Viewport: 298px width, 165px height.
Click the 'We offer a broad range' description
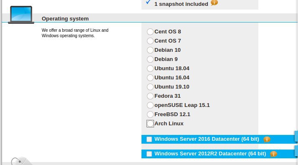(75, 33)
